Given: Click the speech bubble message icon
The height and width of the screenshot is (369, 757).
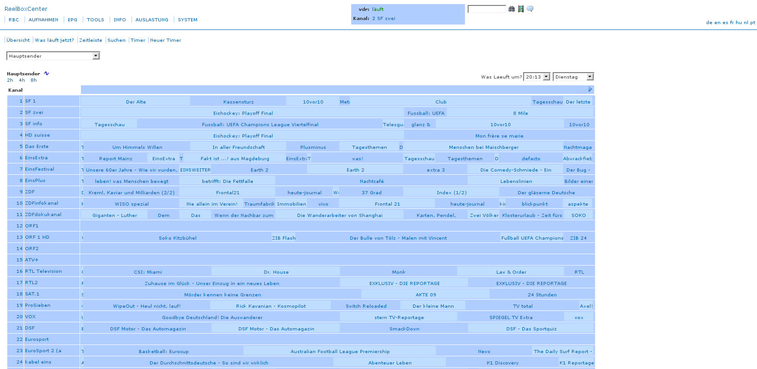Looking at the screenshot, I should (530, 9).
